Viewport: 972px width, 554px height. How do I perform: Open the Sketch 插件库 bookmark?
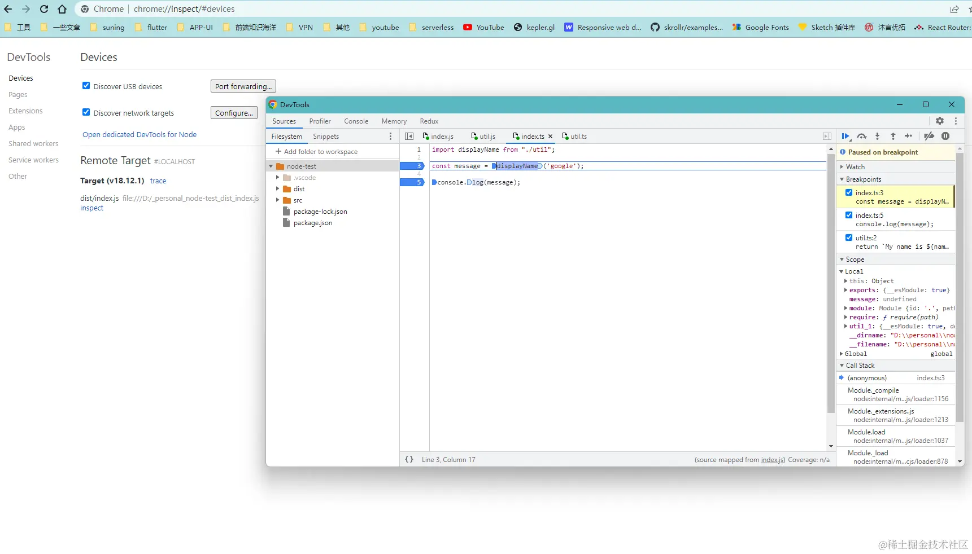click(826, 27)
